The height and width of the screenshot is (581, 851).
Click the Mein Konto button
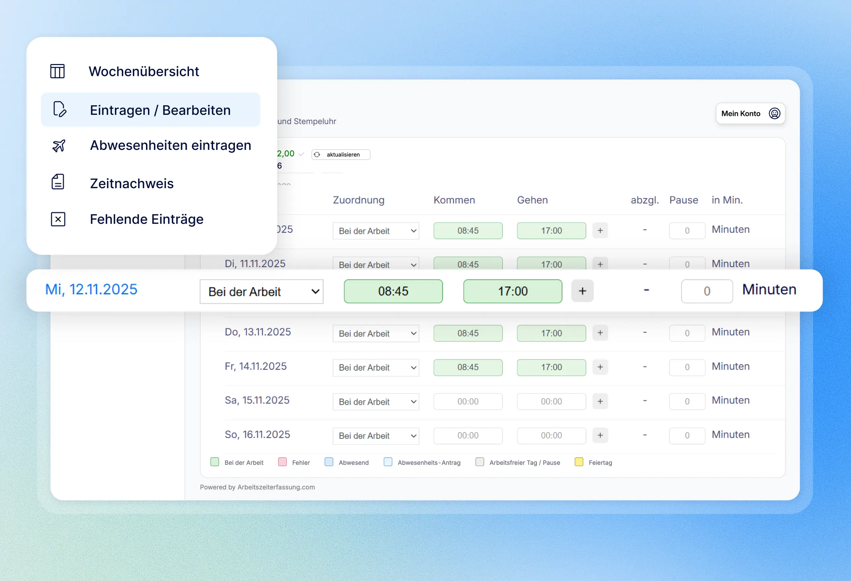pos(750,114)
